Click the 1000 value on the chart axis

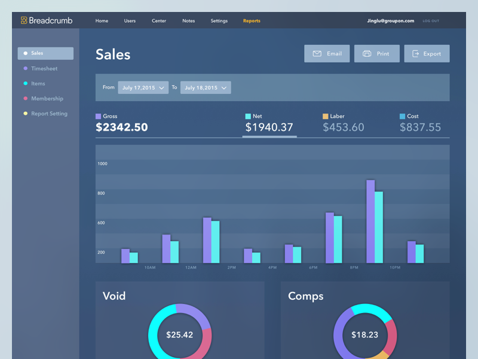102,163
